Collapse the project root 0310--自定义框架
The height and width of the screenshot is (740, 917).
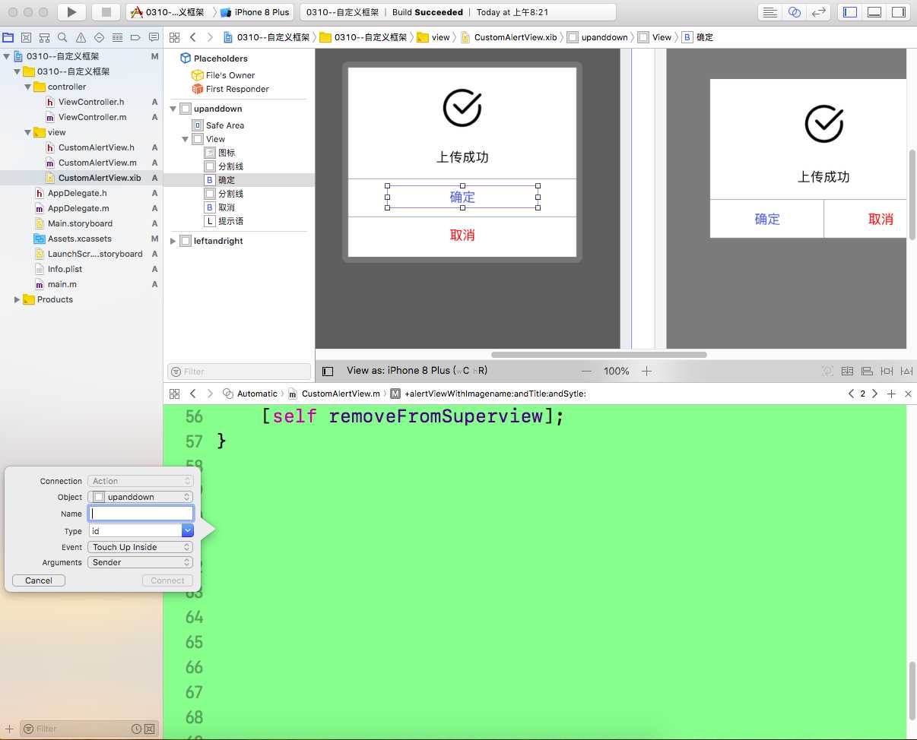pyautogui.click(x=8, y=56)
